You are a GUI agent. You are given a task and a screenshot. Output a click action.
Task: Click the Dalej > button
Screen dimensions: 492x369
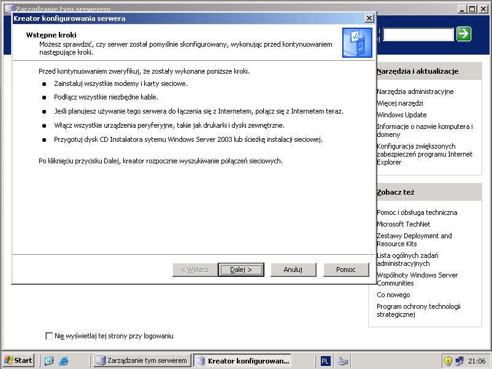241,270
